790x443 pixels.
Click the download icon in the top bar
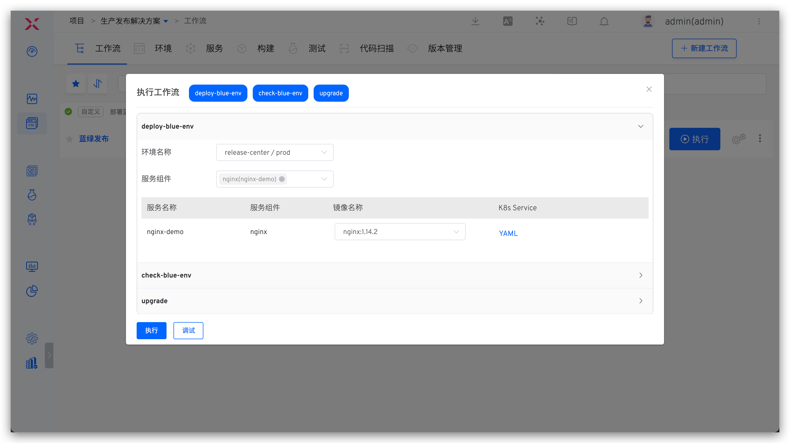[475, 21]
